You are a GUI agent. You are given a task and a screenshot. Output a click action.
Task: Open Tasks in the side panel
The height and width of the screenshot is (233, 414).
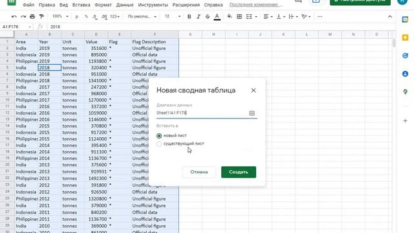[405, 56]
